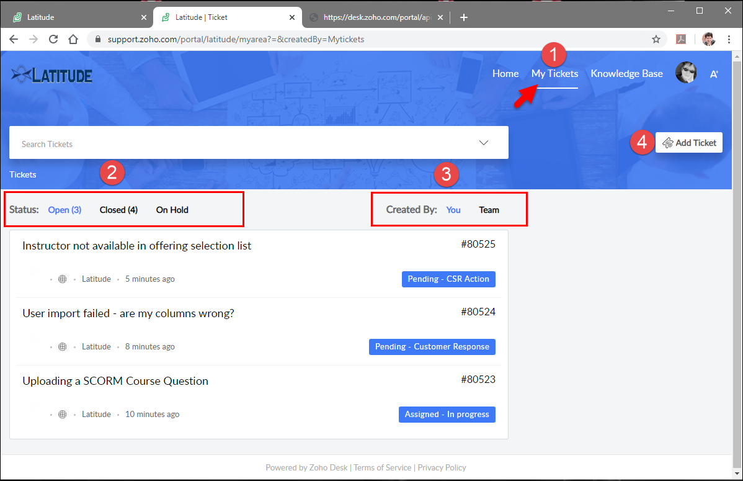
Task: Click the Search Tickets input field
Action: (x=242, y=143)
